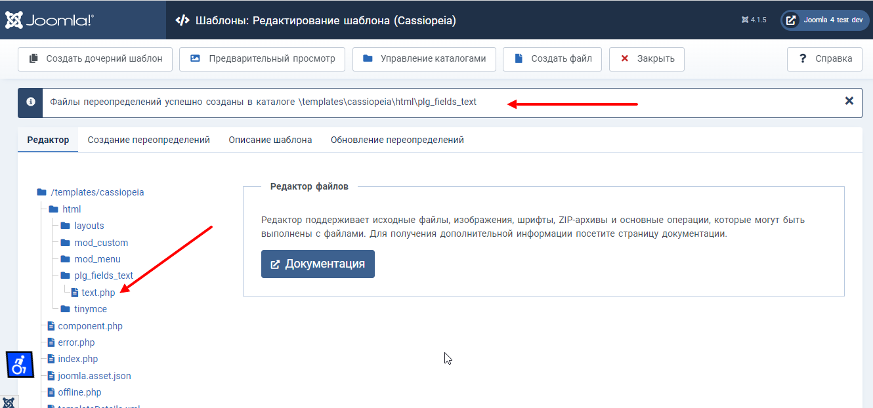The height and width of the screenshot is (408, 873).
Task: Click the file icon beside error.php
Action: (51, 342)
